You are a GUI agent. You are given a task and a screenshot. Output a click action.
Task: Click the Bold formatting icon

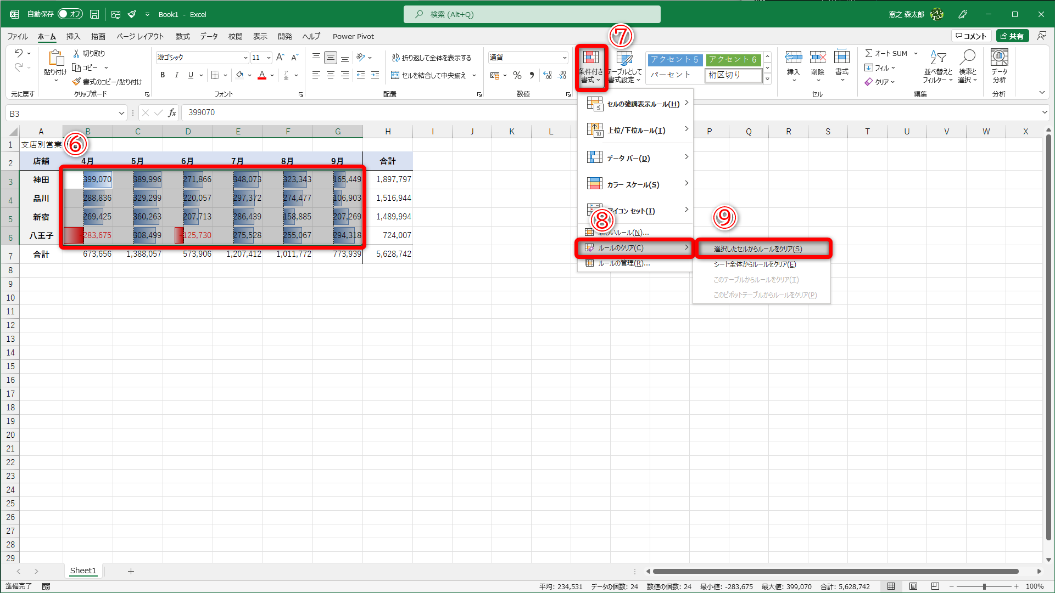click(163, 75)
